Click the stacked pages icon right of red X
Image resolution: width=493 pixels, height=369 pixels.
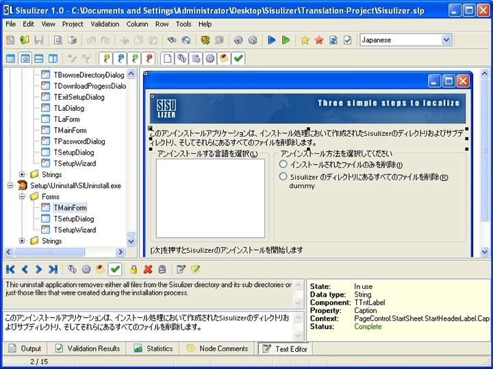[x=162, y=269]
